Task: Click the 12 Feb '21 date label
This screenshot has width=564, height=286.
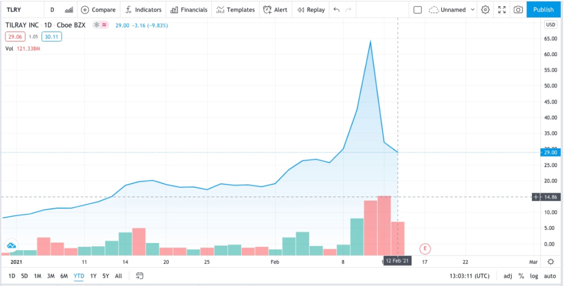Action: coord(397,261)
